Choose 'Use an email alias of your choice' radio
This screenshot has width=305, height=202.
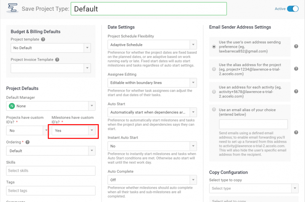[214, 110]
